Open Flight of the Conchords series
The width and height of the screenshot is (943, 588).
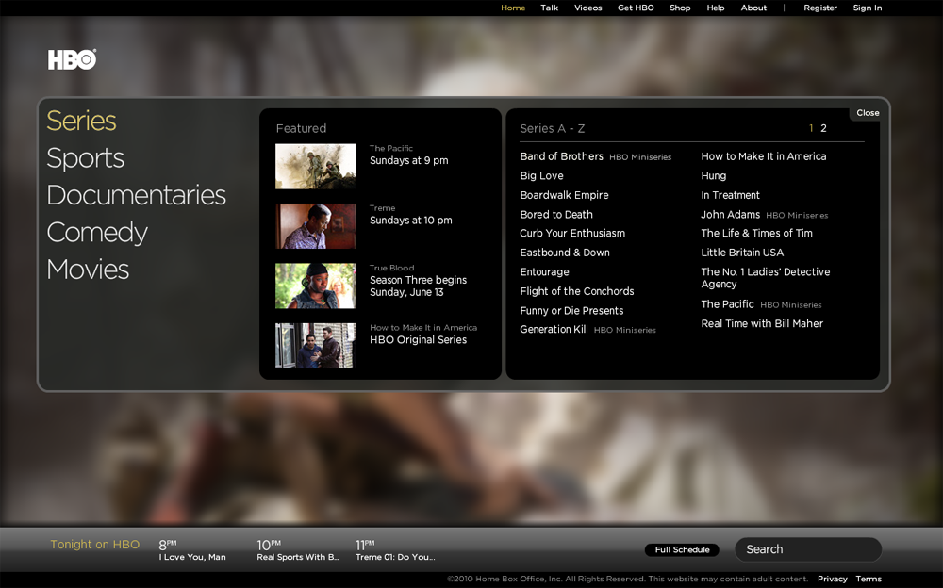tap(577, 291)
